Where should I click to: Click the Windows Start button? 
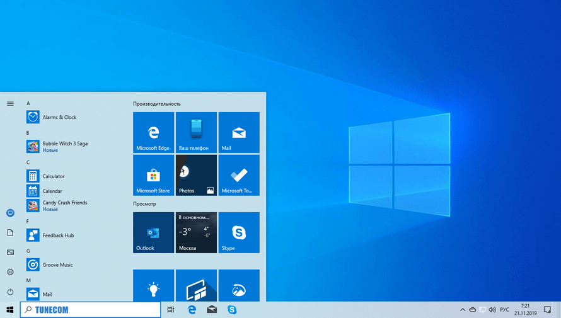10,310
